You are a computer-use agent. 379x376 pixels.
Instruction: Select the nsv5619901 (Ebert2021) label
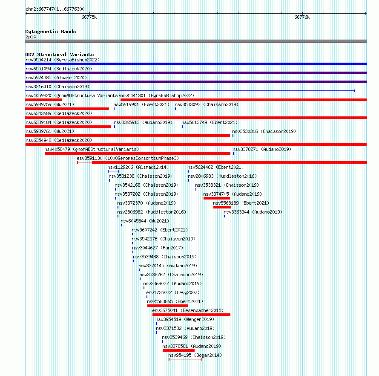(141, 104)
